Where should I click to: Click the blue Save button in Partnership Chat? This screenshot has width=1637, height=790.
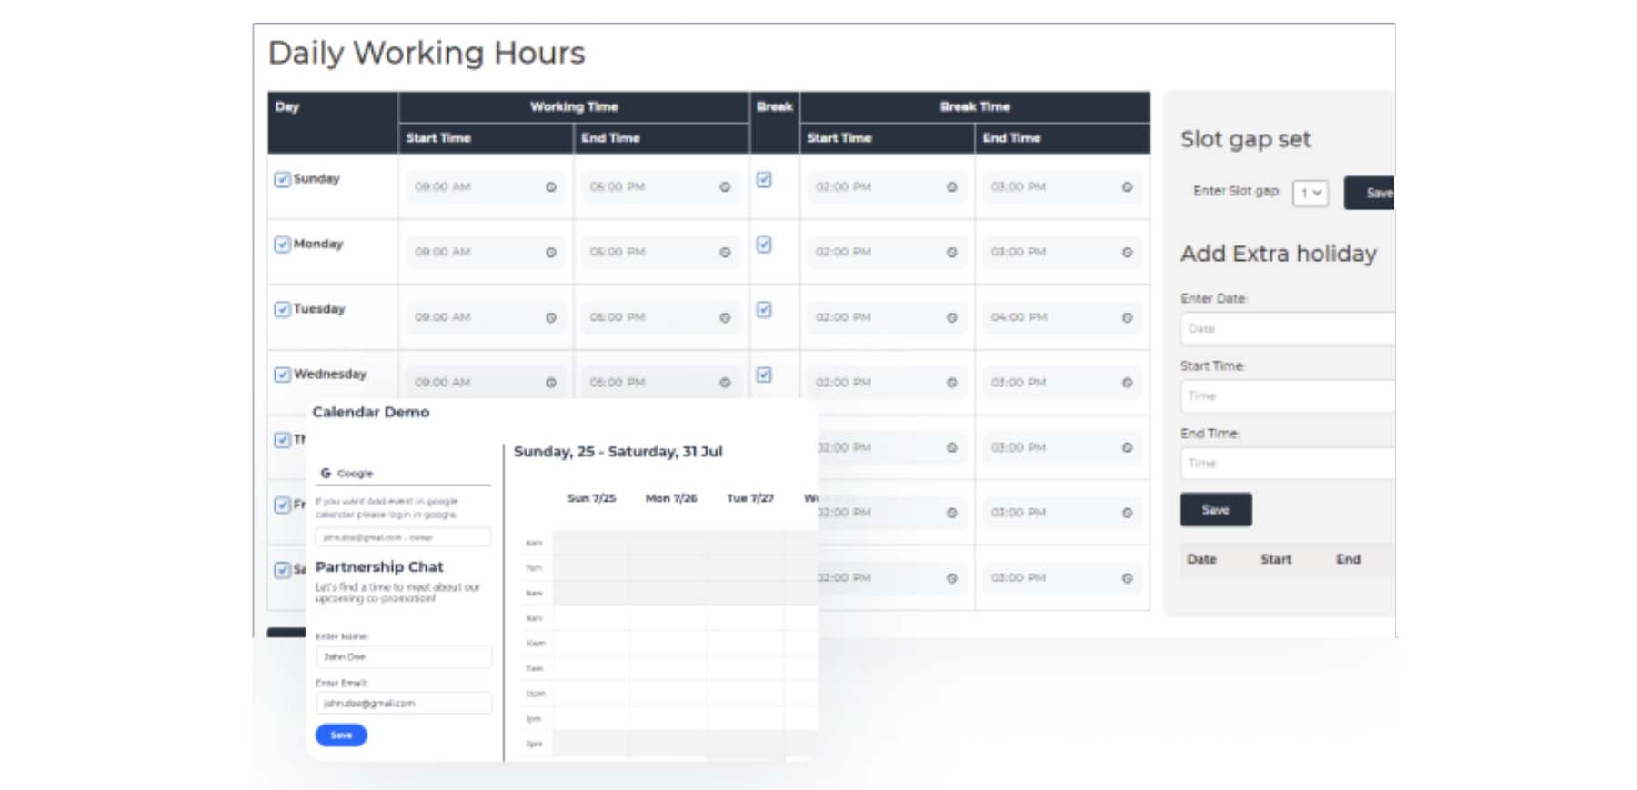pyautogui.click(x=341, y=735)
